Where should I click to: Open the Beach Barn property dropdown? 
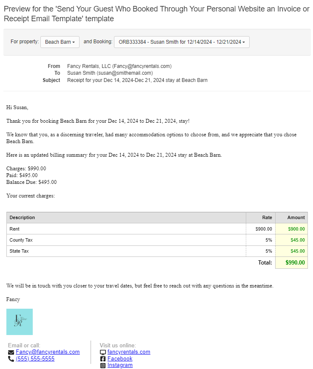pyautogui.click(x=60, y=42)
